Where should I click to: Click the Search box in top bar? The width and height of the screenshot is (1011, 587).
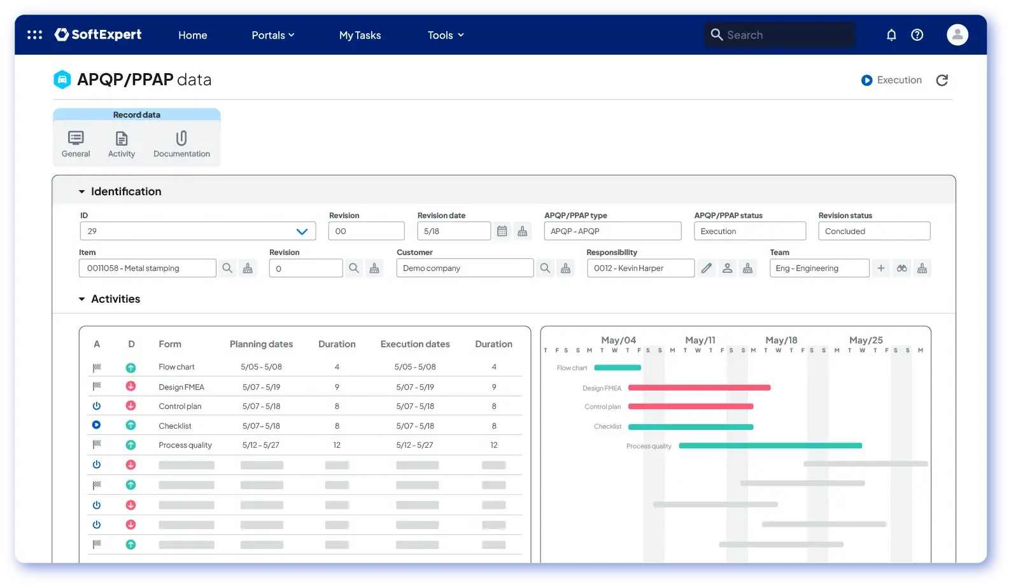[x=780, y=35]
